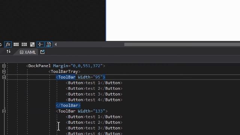This screenshot has width=240, height=135.
Task: Collapse the ToolBar Width="133" node
Action: 4,111
